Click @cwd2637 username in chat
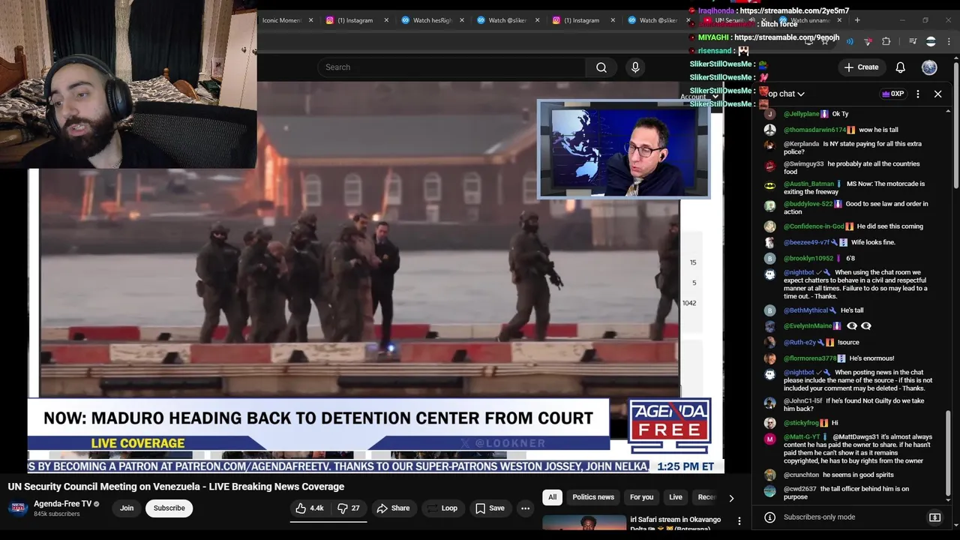 coord(800,489)
